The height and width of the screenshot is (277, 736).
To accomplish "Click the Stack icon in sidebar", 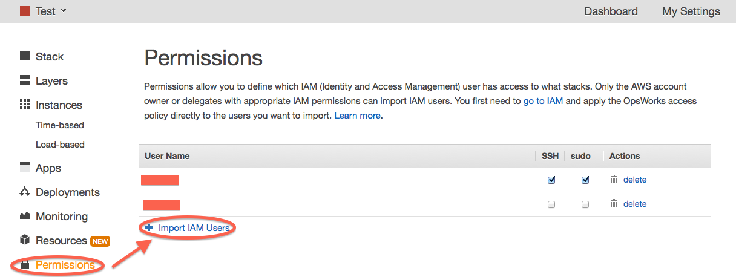I will click(x=25, y=56).
